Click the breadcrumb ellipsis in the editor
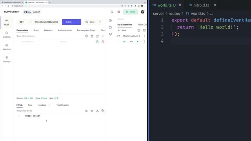 pos(211,14)
